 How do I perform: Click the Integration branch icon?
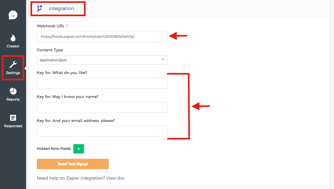point(40,9)
